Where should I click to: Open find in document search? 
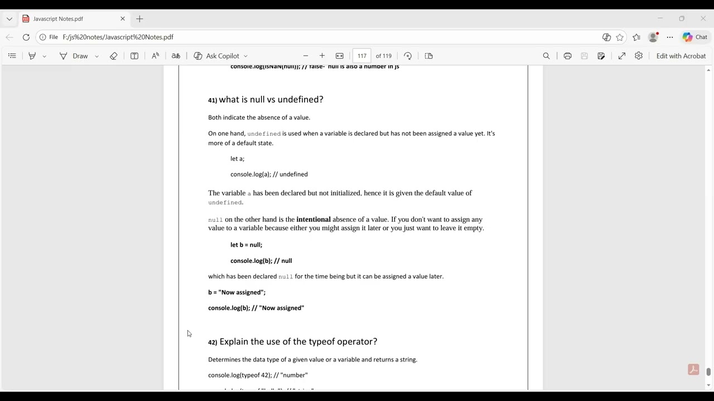[x=546, y=56]
